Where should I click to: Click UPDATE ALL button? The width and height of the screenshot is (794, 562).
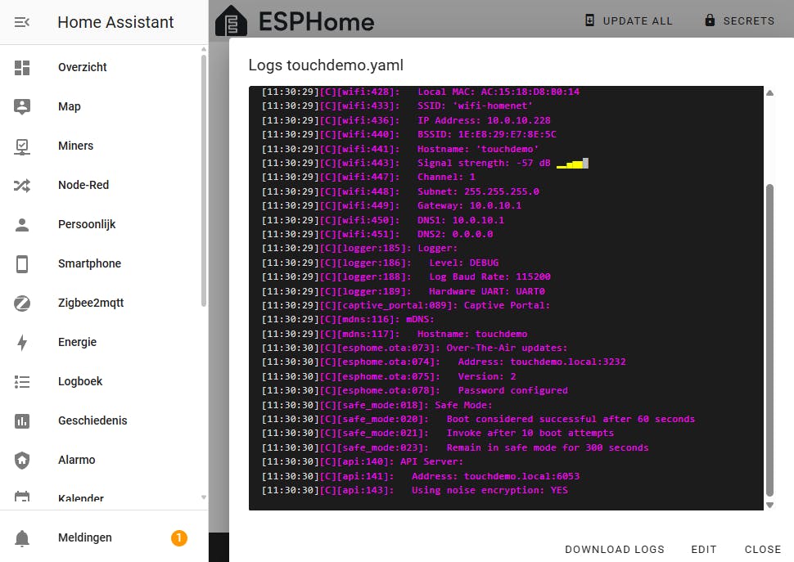click(629, 20)
